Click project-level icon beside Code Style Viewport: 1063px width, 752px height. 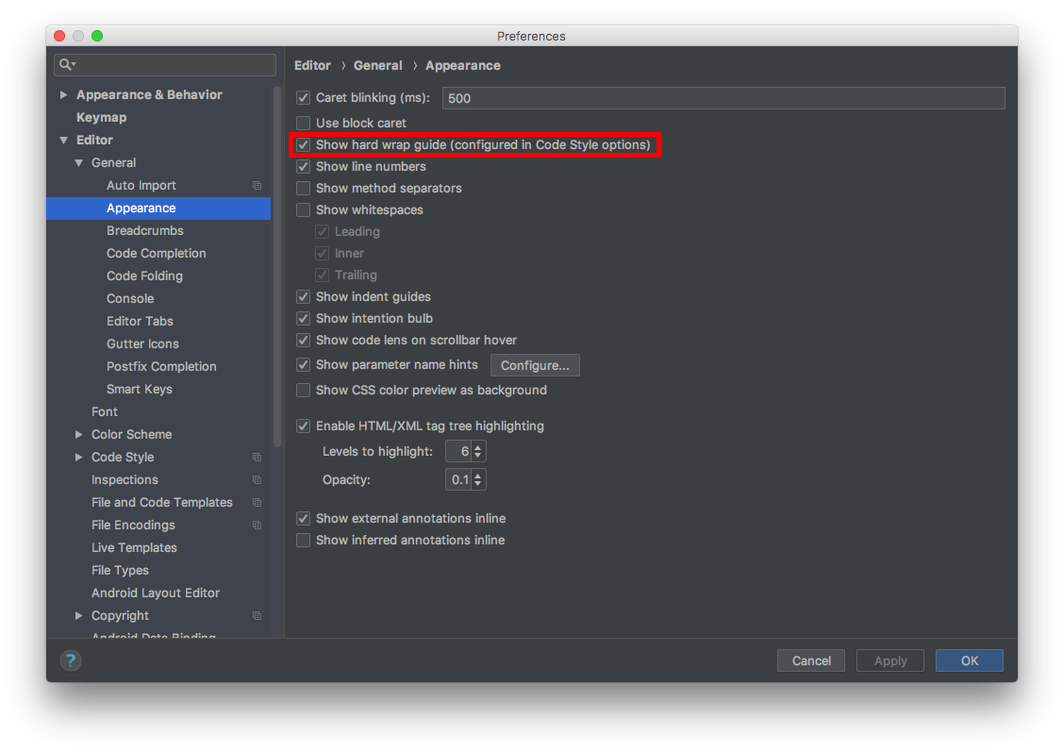pos(257,458)
